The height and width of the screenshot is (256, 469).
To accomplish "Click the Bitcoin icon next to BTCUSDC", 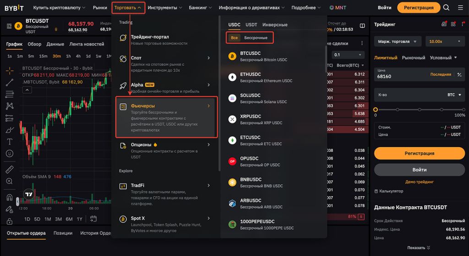I will 232,56.
